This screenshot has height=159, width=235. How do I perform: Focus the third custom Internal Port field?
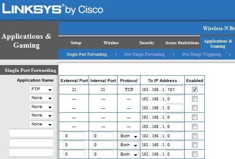(103, 154)
